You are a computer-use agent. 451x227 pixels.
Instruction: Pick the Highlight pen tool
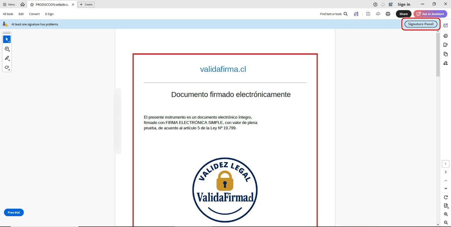point(7,58)
